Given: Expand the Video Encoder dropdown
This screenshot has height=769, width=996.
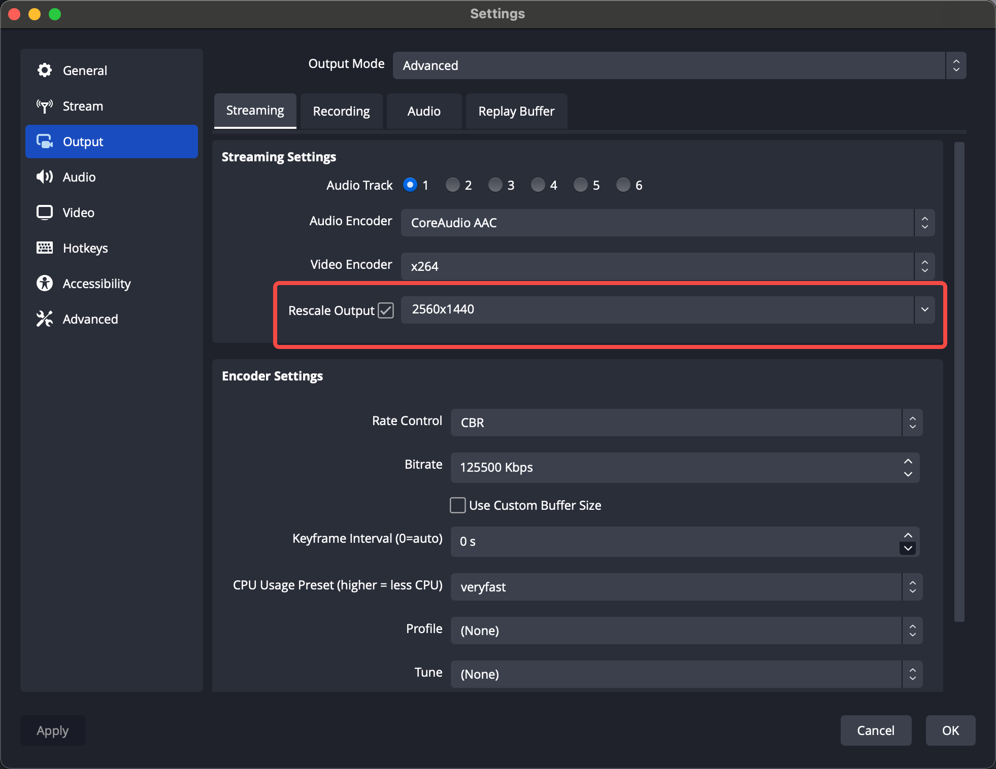Looking at the screenshot, I should [925, 266].
